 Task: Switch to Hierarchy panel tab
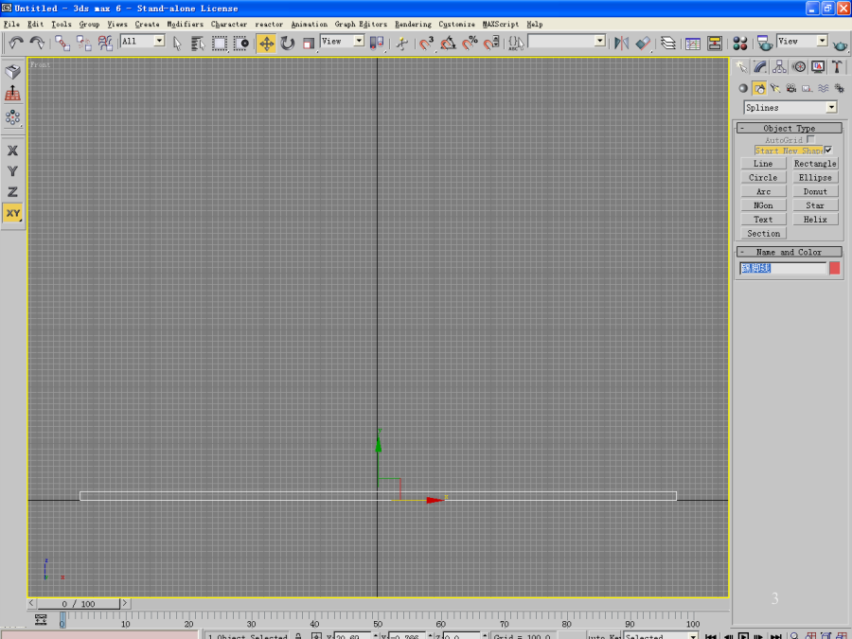tap(779, 67)
